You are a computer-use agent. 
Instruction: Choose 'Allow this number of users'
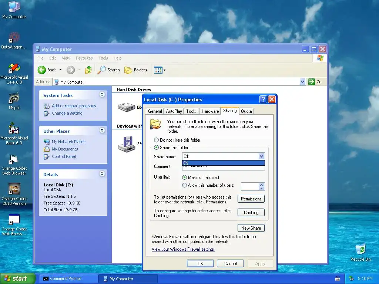184,185
